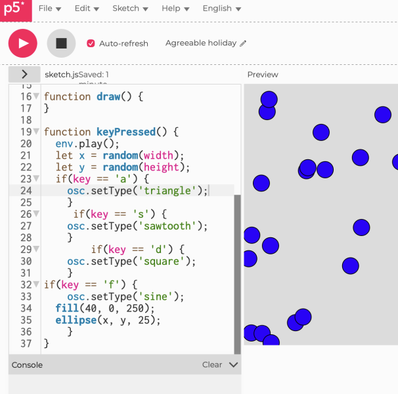The image size is (398, 394).
Task: Click the p5 logo home icon
Action: [x=16, y=10]
